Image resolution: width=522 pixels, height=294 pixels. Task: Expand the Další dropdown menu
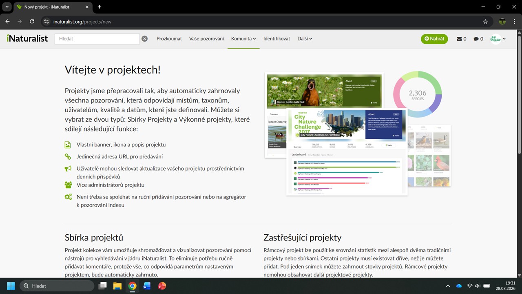(305, 39)
